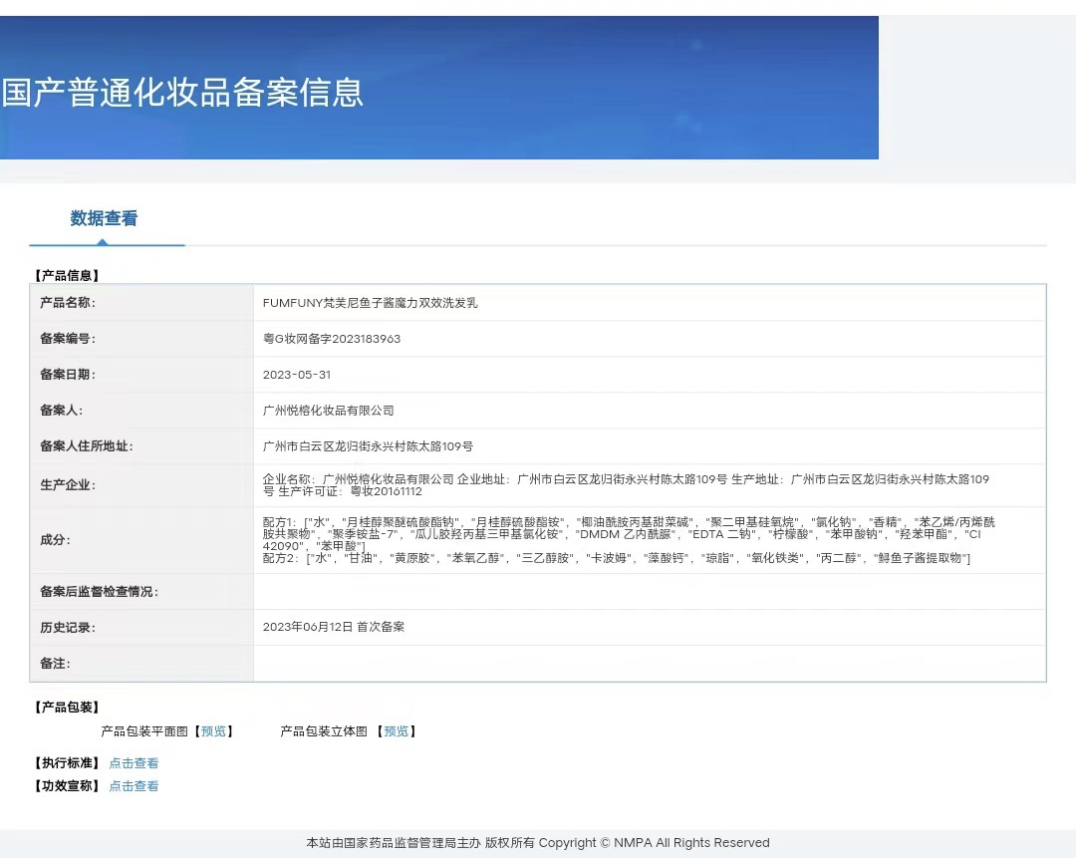Click the empty 备注 remarks cell
The height and width of the screenshot is (858, 1076).
coord(648,663)
